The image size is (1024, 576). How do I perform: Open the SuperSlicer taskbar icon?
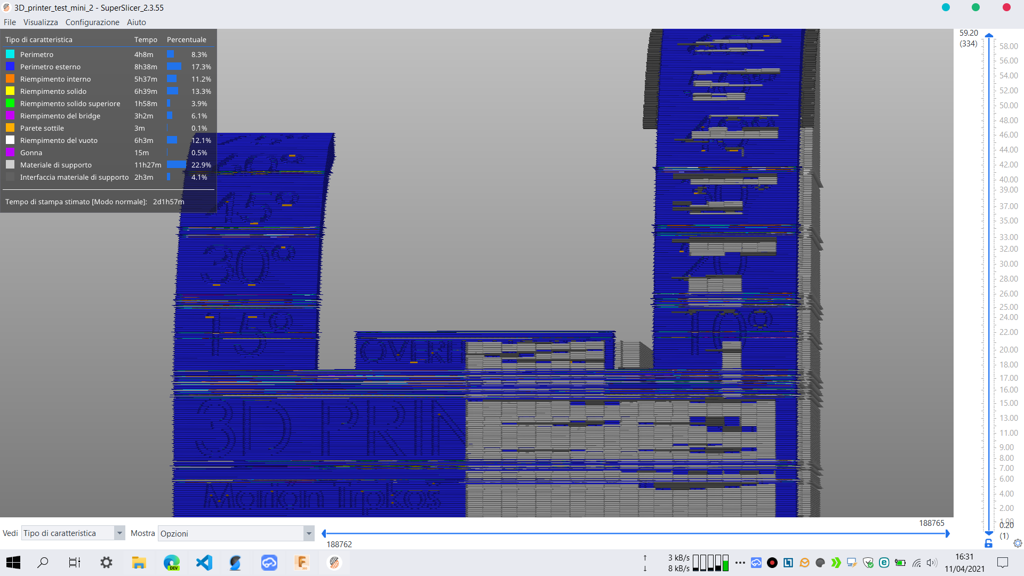pos(334,563)
